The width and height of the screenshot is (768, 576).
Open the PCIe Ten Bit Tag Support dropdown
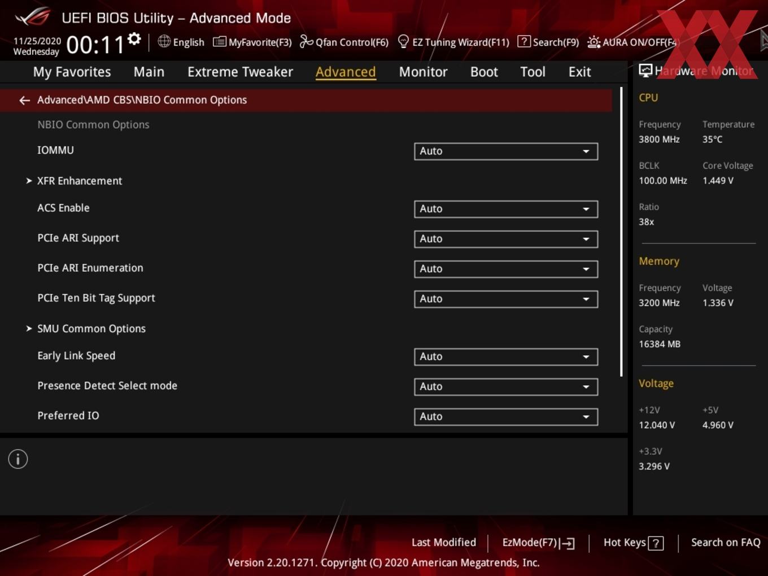pyautogui.click(x=506, y=299)
